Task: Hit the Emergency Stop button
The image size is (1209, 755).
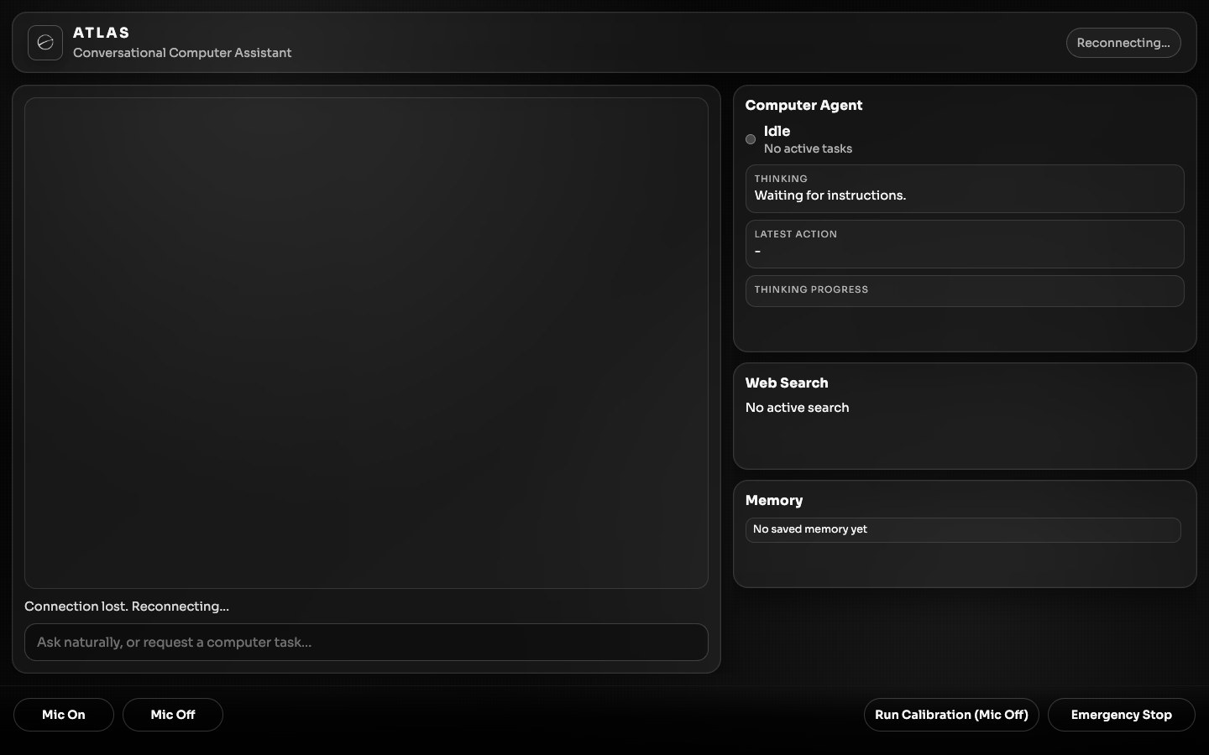Action: (x=1122, y=715)
